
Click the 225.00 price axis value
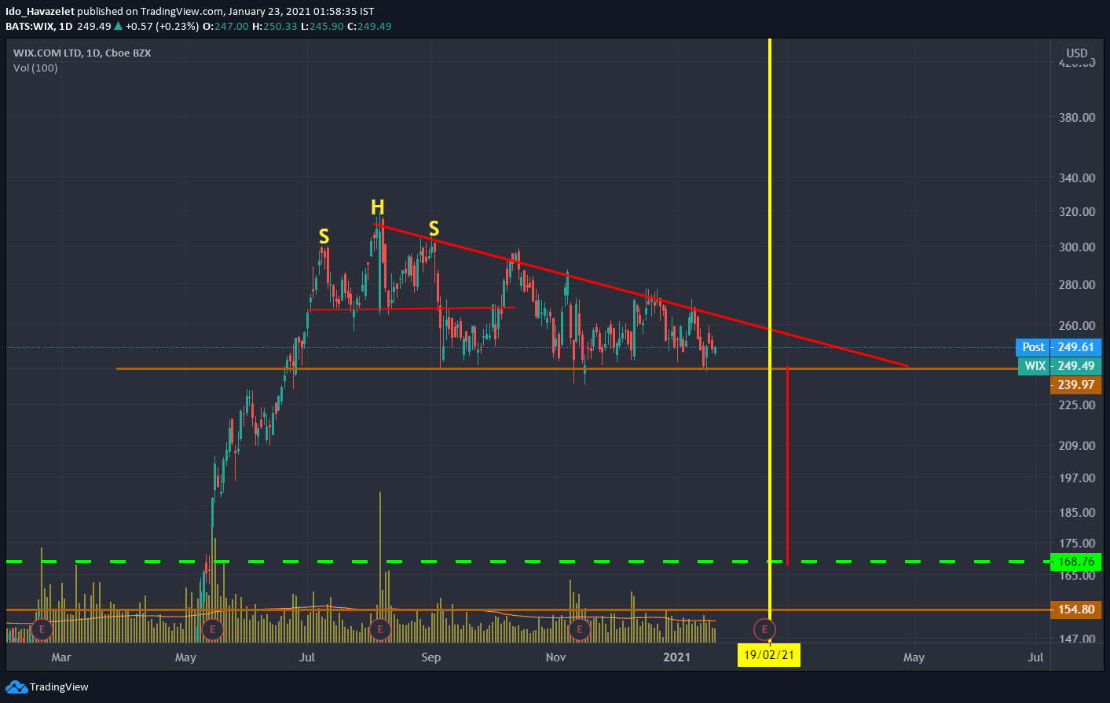(1077, 405)
